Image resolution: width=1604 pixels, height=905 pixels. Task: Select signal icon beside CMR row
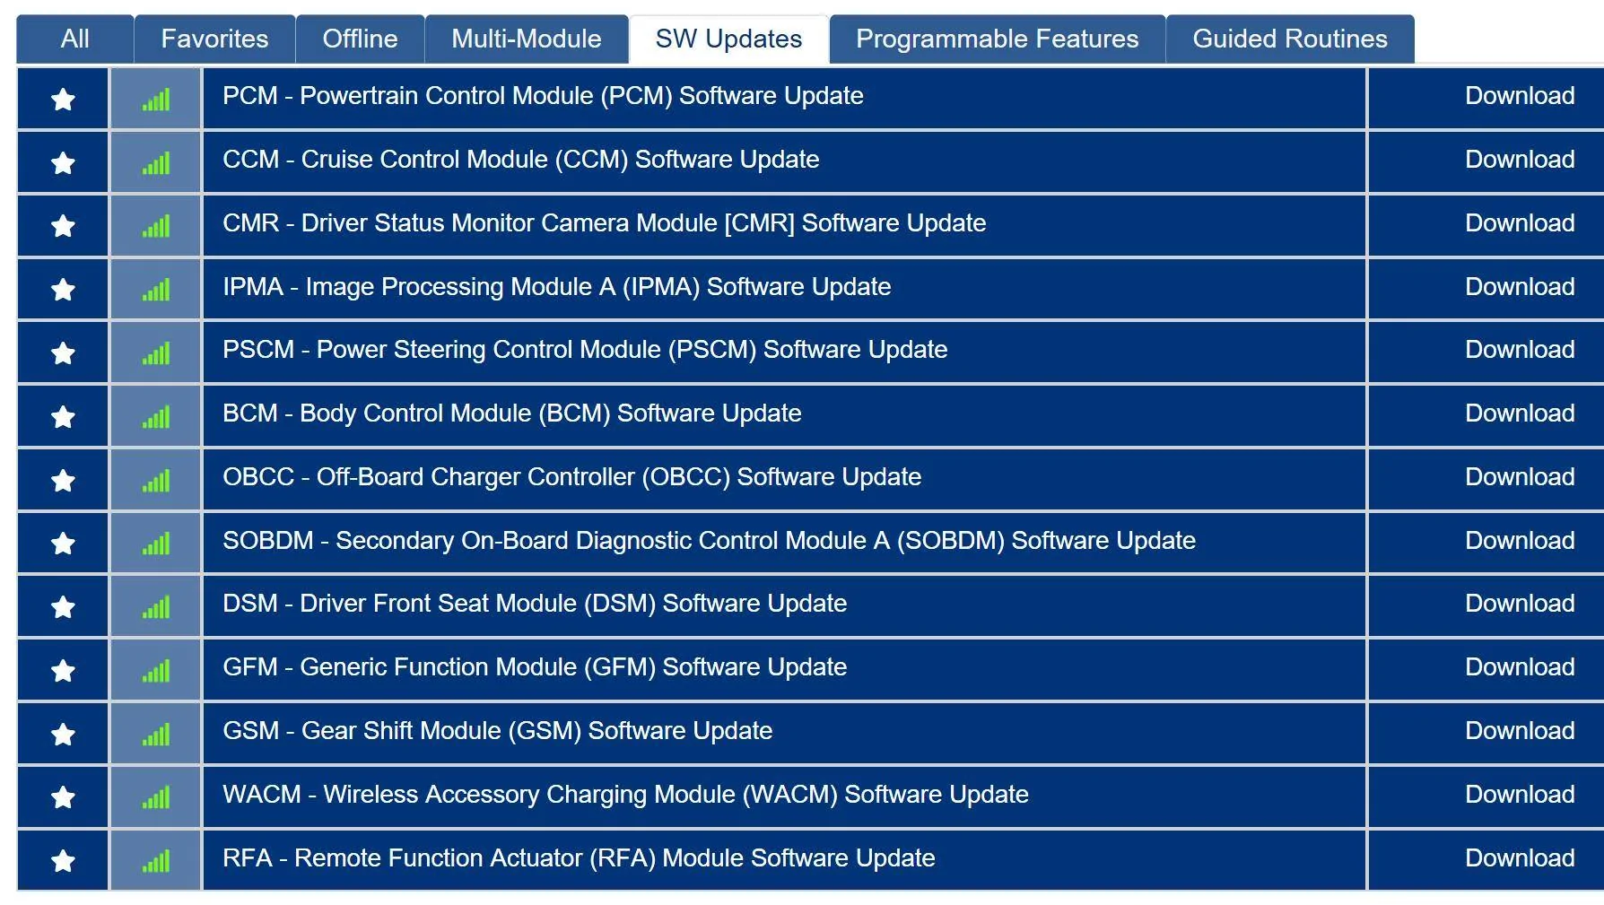(156, 226)
